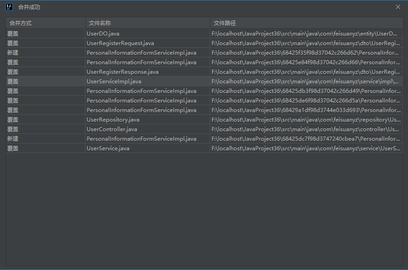Click 新建 in the 68425f35f98d37042c266d62 row

[x=13, y=53]
